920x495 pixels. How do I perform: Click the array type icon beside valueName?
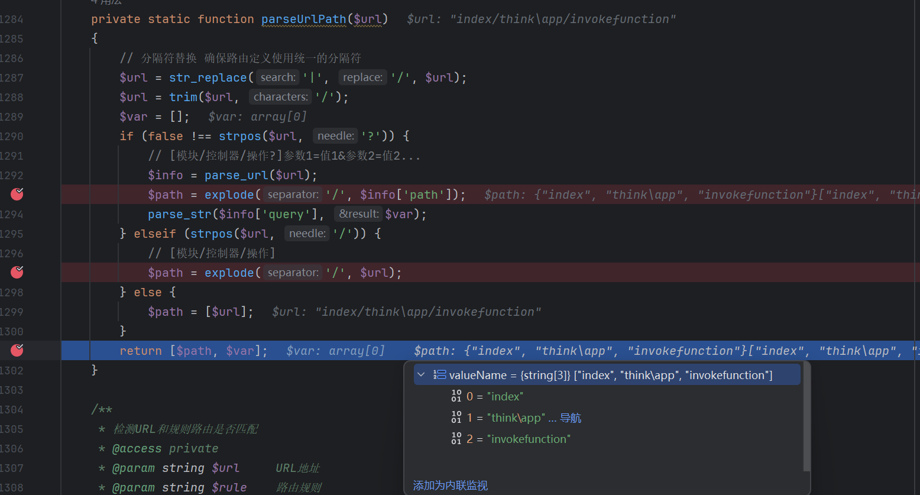[x=439, y=375]
